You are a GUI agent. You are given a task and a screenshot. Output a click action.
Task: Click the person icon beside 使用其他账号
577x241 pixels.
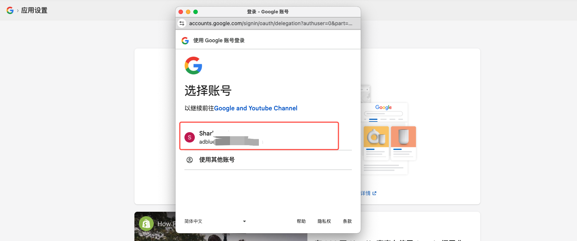coord(190,160)
